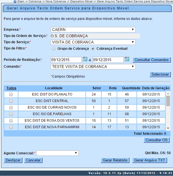Open calendar for the end date
The width and height of the screenshot is (173, 176).
(127, 59)
